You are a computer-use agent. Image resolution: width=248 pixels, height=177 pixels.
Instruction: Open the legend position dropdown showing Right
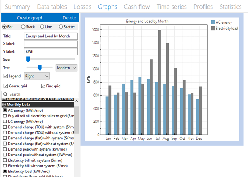pos(36,76)
